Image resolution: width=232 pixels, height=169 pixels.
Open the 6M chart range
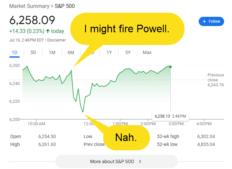(71, 52)
